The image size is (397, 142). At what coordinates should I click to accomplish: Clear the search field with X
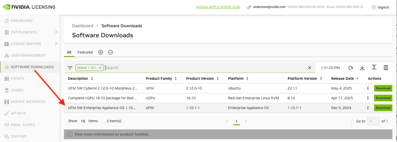point(310,68)
